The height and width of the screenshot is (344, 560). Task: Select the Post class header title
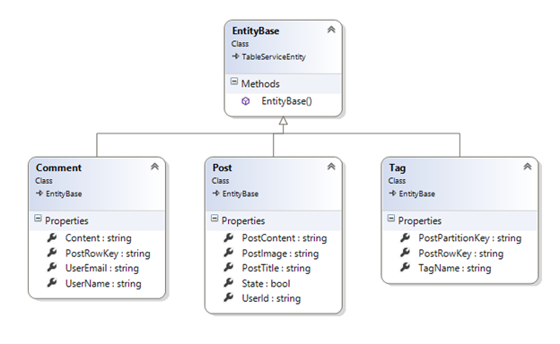(223, 168)
